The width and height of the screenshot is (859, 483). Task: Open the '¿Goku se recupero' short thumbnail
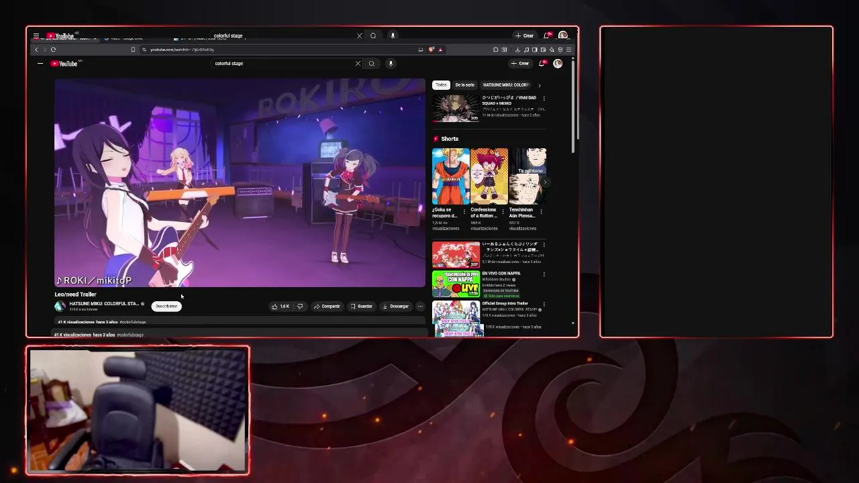[x=450, y=176]
